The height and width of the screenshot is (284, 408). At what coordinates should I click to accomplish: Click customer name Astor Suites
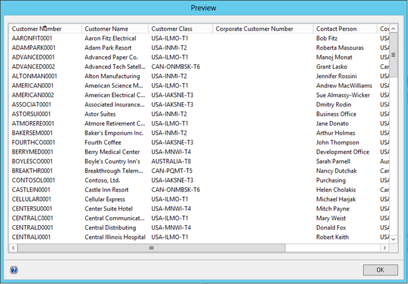click(x=100, y=114)
